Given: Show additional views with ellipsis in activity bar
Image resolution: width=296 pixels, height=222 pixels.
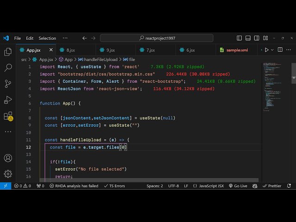Looking at the screenshot, I should 8,131.
